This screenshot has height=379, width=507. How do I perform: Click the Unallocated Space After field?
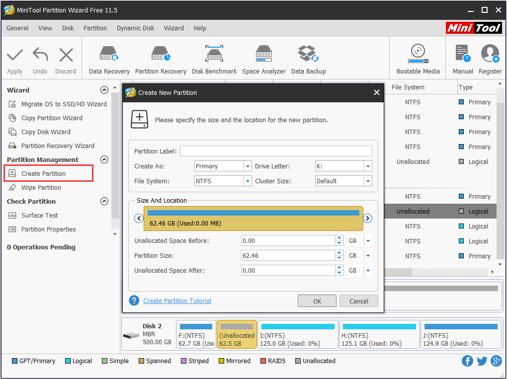pyautogui.click(x=288, y=270)
